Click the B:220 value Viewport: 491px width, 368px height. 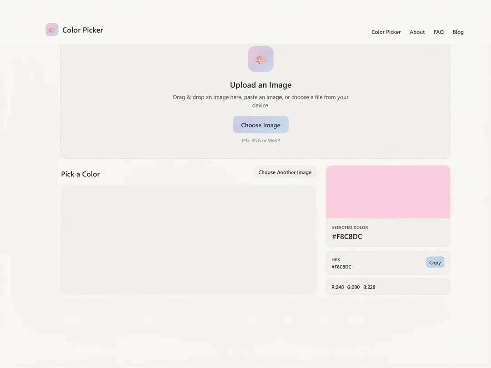click(369, 287)
